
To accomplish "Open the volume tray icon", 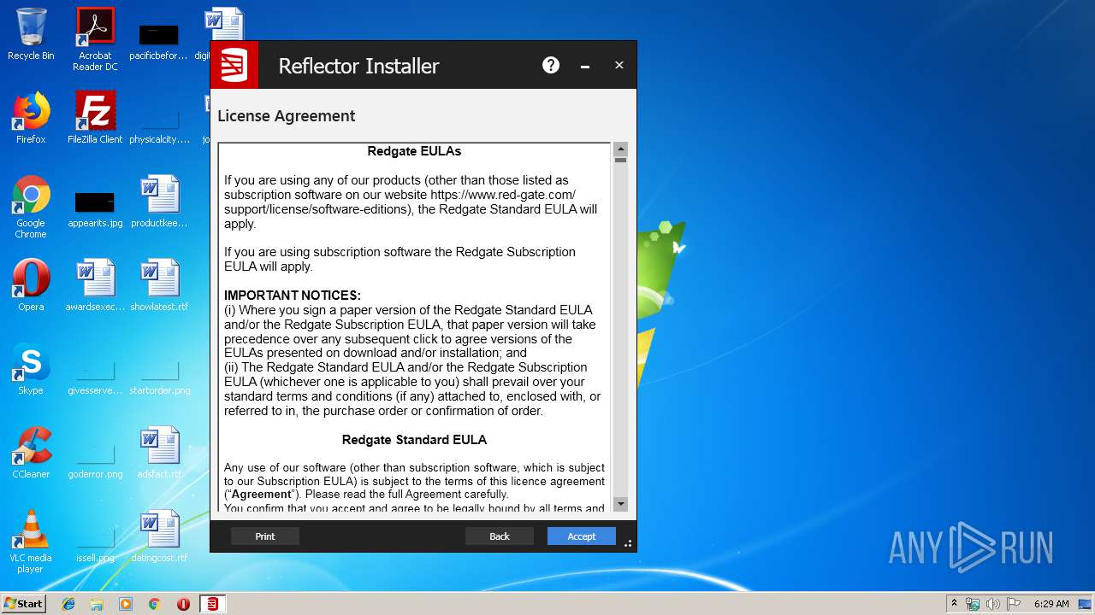I will click(x=993, y=604).
